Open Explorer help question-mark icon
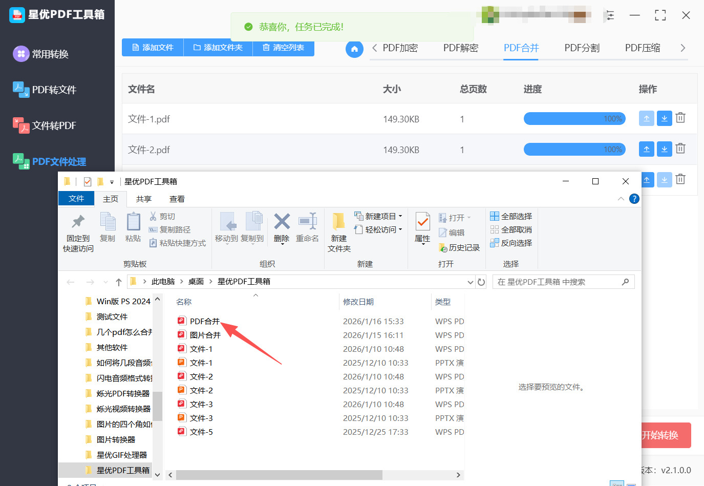 tap(634, 199)
